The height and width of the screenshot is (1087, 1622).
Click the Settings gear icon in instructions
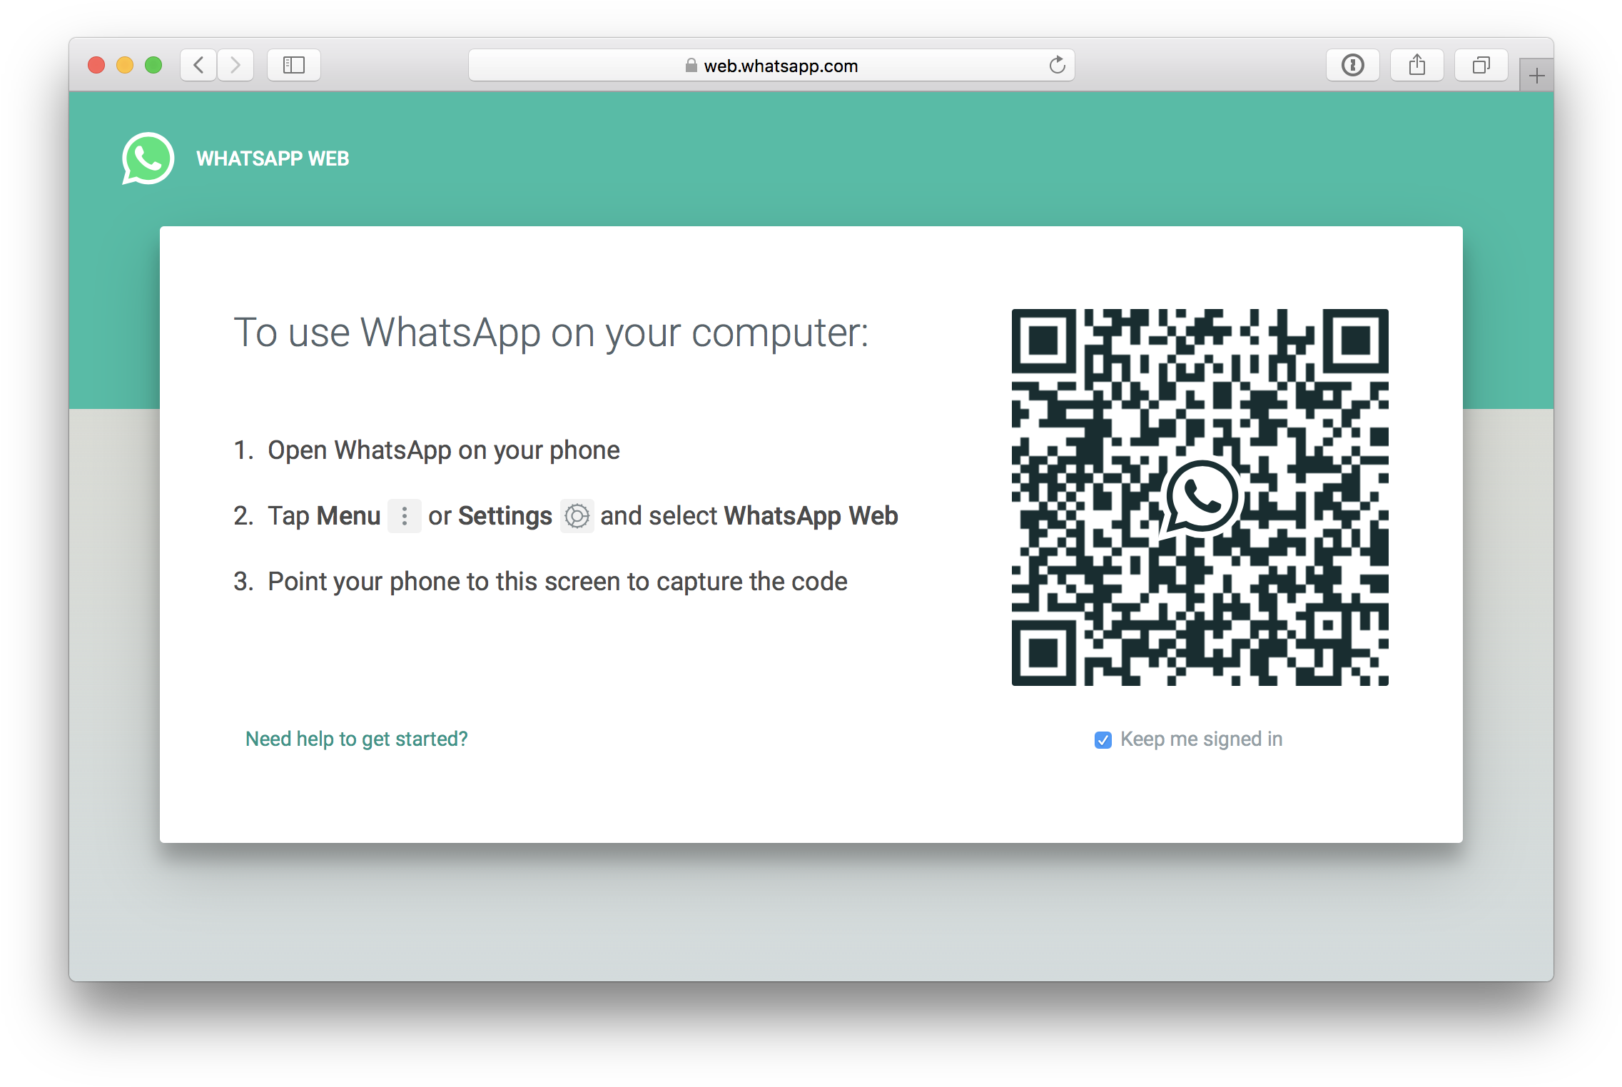[x=577, y=516]
